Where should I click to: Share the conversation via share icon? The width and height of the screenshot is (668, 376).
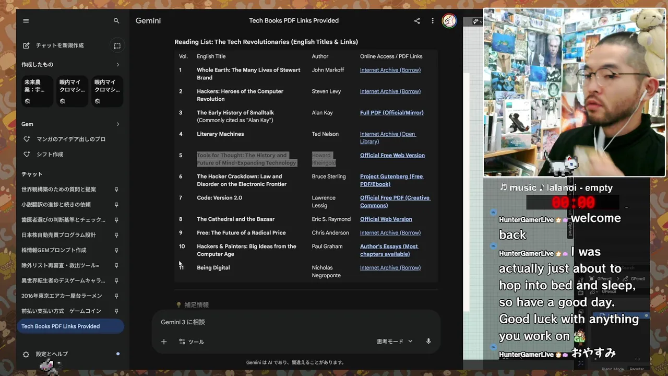point(417,21)
